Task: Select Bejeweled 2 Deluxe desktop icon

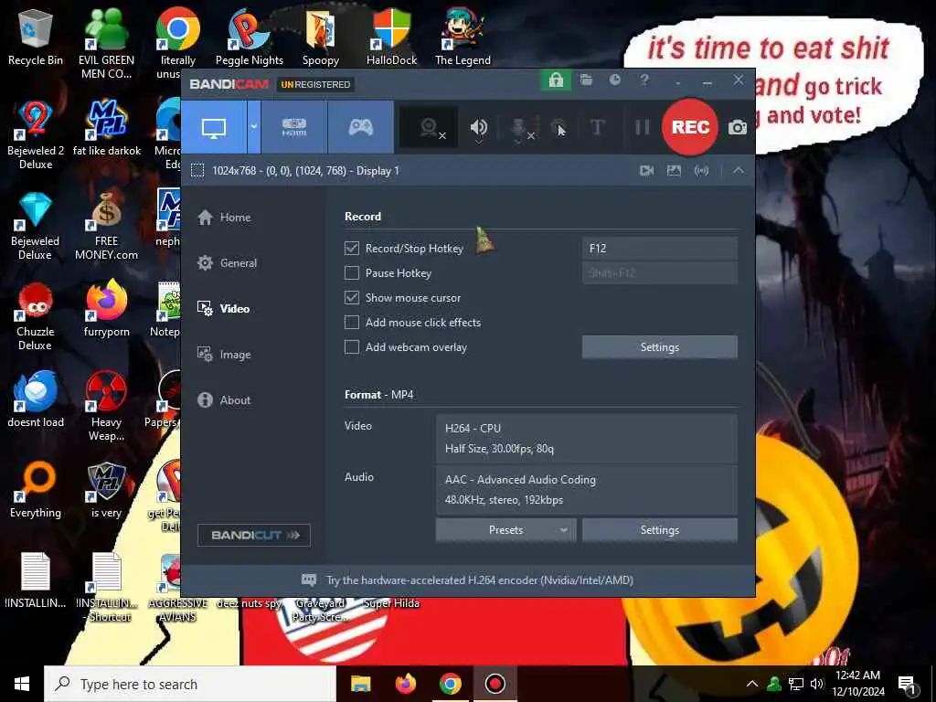Action: click(x=36, y=135)
